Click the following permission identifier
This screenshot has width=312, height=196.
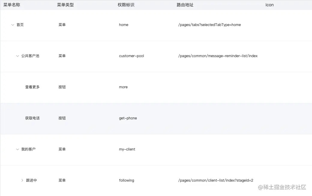tap(127, 180)
